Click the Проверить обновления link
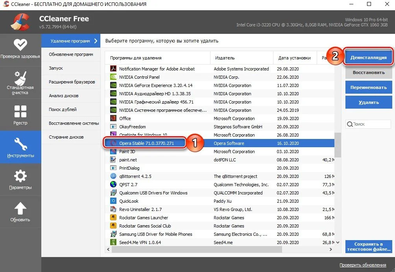The image size is (395, 272). (x=363, y=265)
